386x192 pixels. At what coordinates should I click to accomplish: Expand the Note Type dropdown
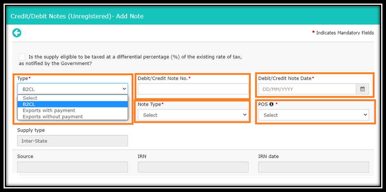(193, 115)
